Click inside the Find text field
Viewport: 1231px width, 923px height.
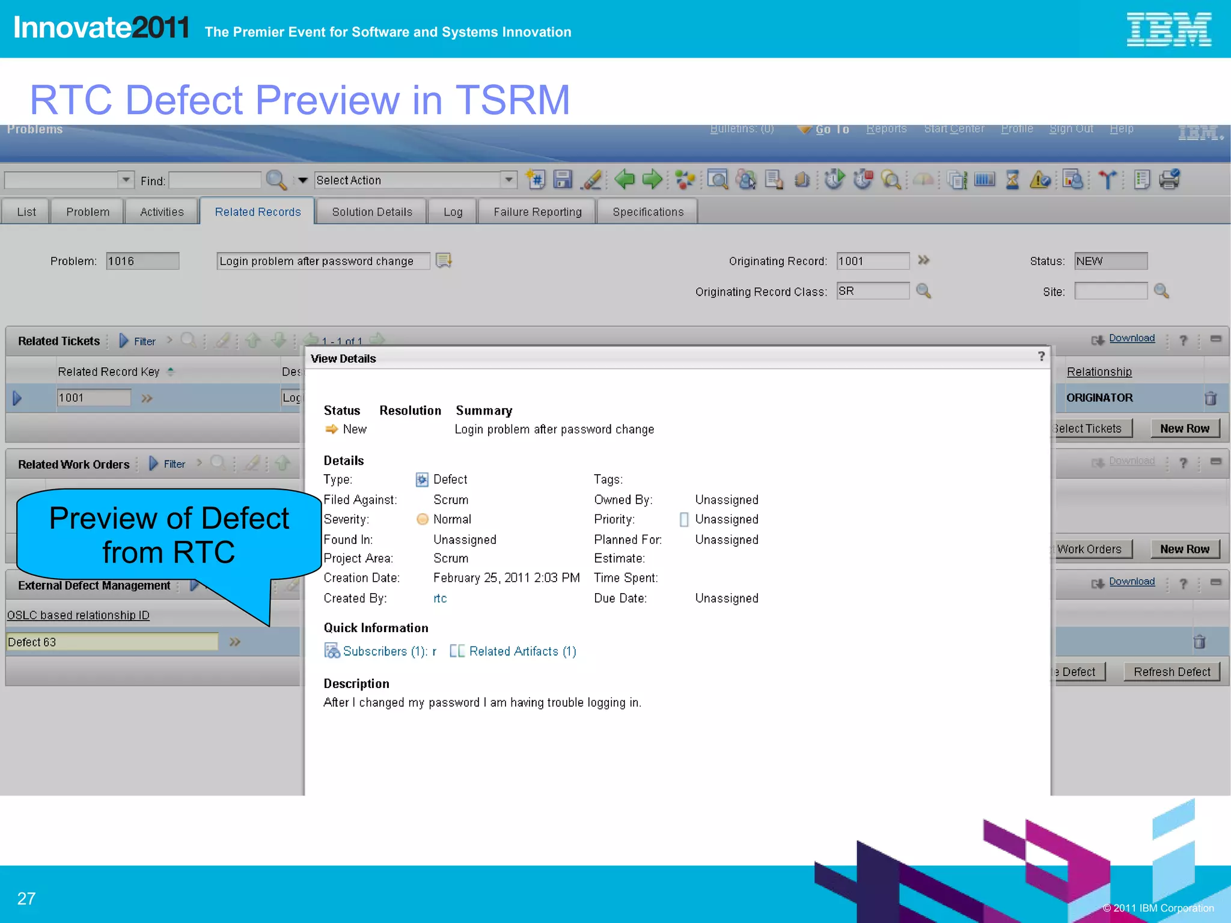coord(215,180)
